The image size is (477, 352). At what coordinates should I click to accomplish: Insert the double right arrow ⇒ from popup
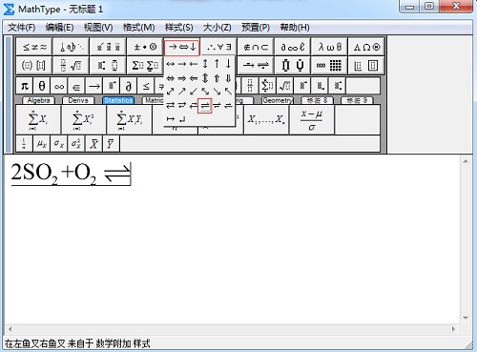pos(182,78)
